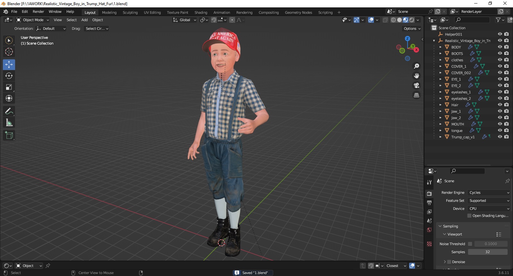Screen dimensions: 513x276
Task: Open the Viewport sampling presets button
Action: [499, 234]
